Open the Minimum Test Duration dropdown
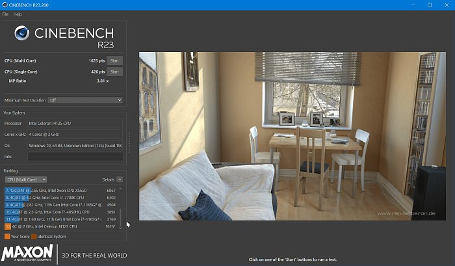455x266 pixels. point(85,100)
